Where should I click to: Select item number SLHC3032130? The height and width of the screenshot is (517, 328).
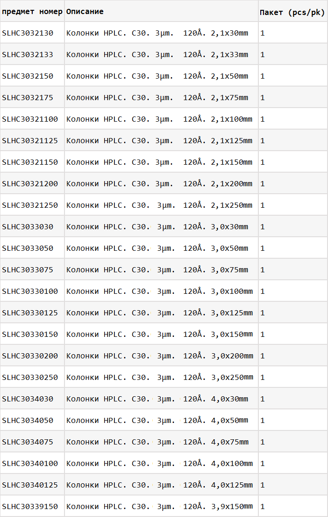point(28,33)
